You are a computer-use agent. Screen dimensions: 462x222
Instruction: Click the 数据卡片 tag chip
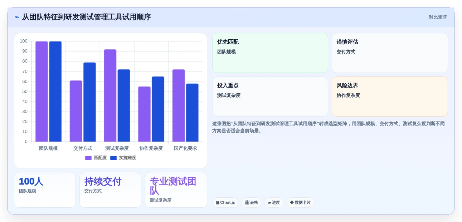300,203
